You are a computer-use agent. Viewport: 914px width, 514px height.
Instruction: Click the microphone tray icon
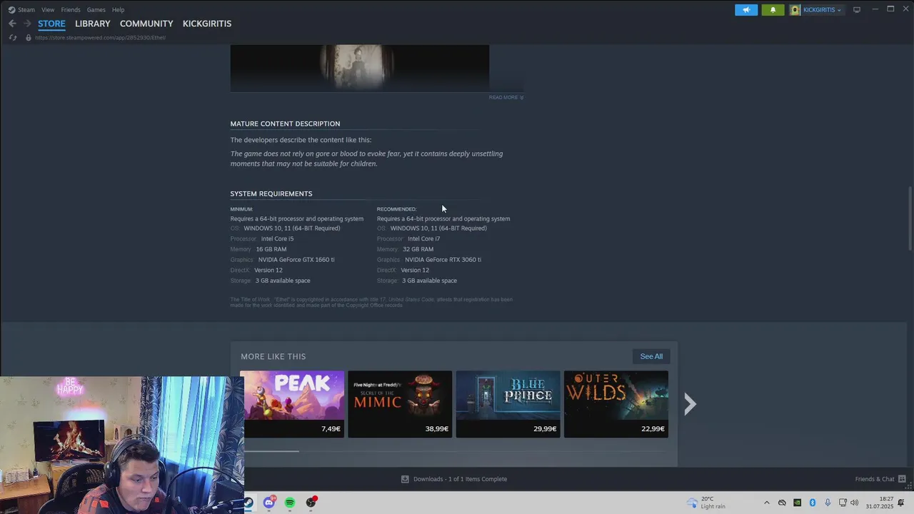tap(828, 503)
